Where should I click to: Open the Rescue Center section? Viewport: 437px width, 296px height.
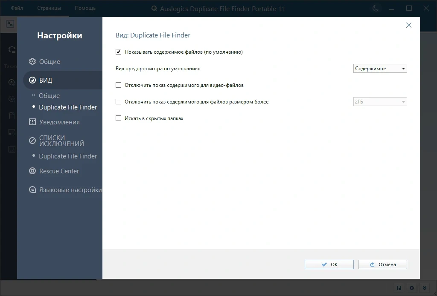[54, 171]
